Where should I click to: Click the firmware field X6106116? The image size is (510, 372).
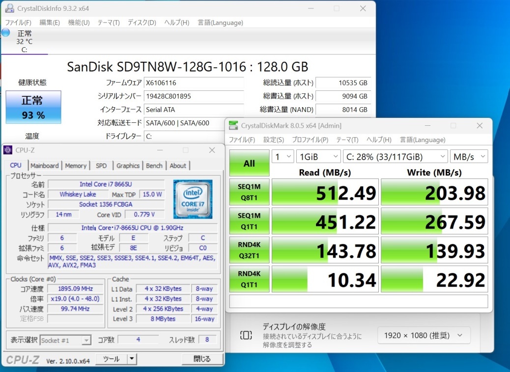(194, 83)
